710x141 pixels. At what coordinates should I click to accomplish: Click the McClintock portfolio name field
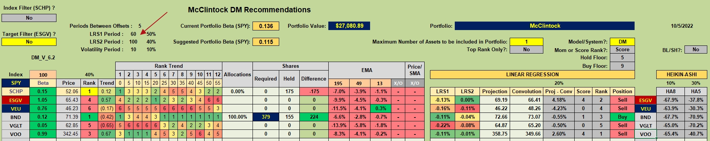coord(544,26)
